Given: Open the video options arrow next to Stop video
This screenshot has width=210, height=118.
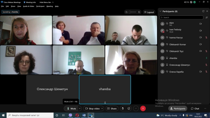Looking at the screenshot, I should [x=102, y=108].
